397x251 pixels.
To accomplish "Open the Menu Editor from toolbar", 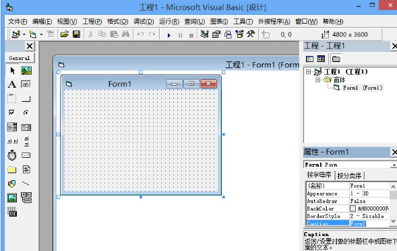I will 51,34.
